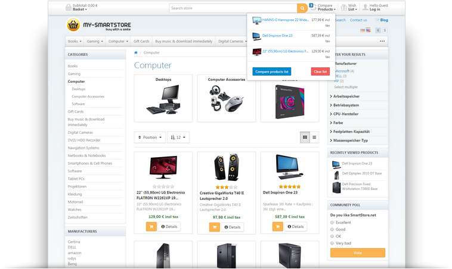The image size is (452, 269).
Task: Click the red Clear list button
Action: pyautogui.click(x=320, y=71)
